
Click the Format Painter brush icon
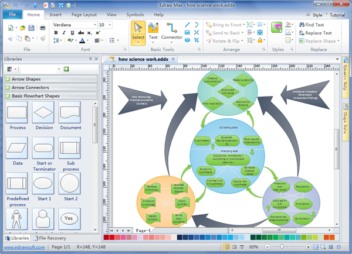43,39
